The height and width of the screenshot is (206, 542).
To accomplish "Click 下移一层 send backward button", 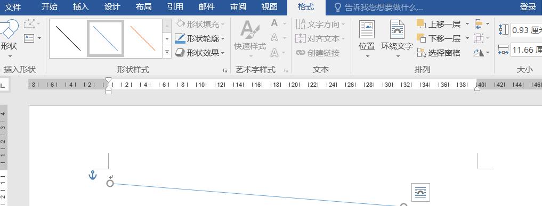I will pos(439,38).
